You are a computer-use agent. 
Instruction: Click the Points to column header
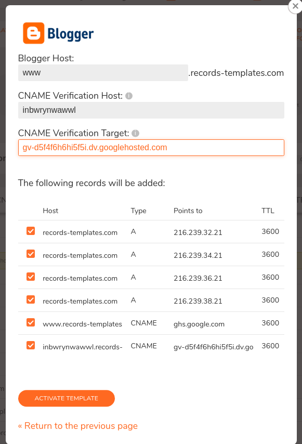pyautogui.click(x=188, y=211)
